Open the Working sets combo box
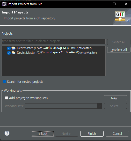Image resolution: width=131 pixels, height=141 pixels. click(x=63, y=106)
